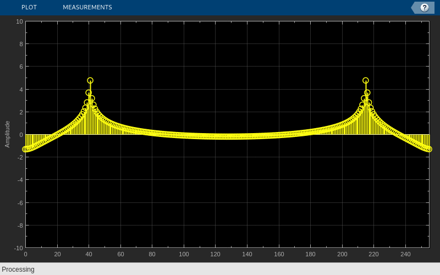Click the Processing status text
Screen dimensions: 440x275
18,269
